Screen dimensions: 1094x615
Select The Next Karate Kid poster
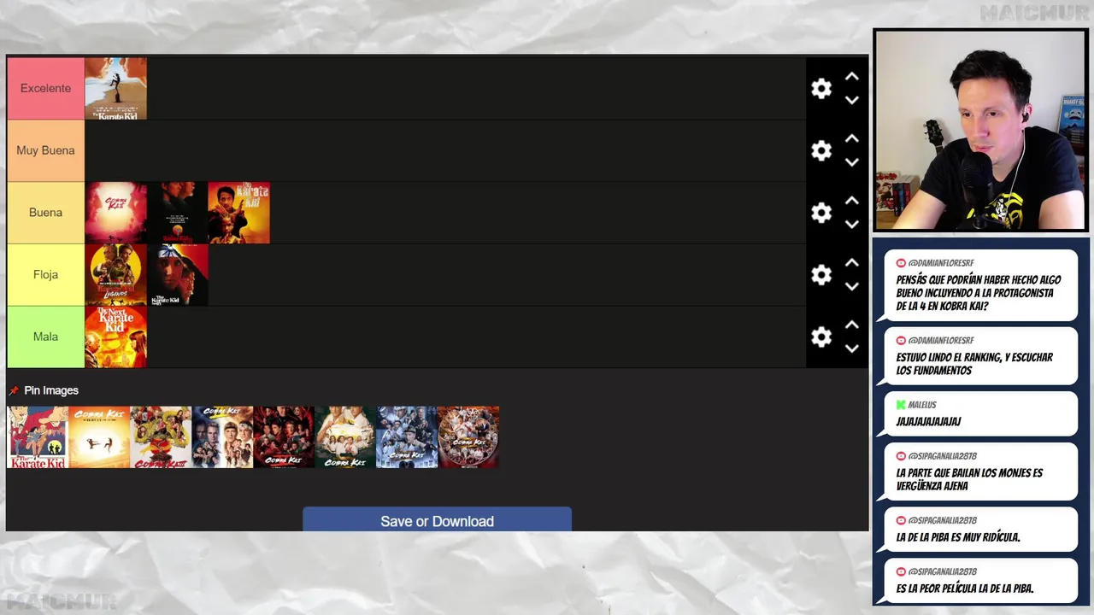(x=115, y=337)
